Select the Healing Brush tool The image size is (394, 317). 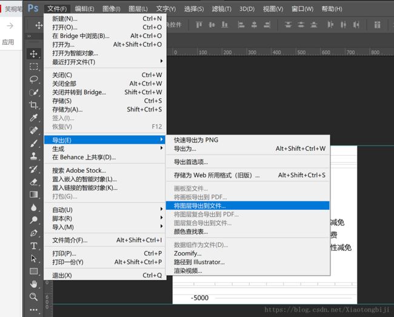point(34,130)
